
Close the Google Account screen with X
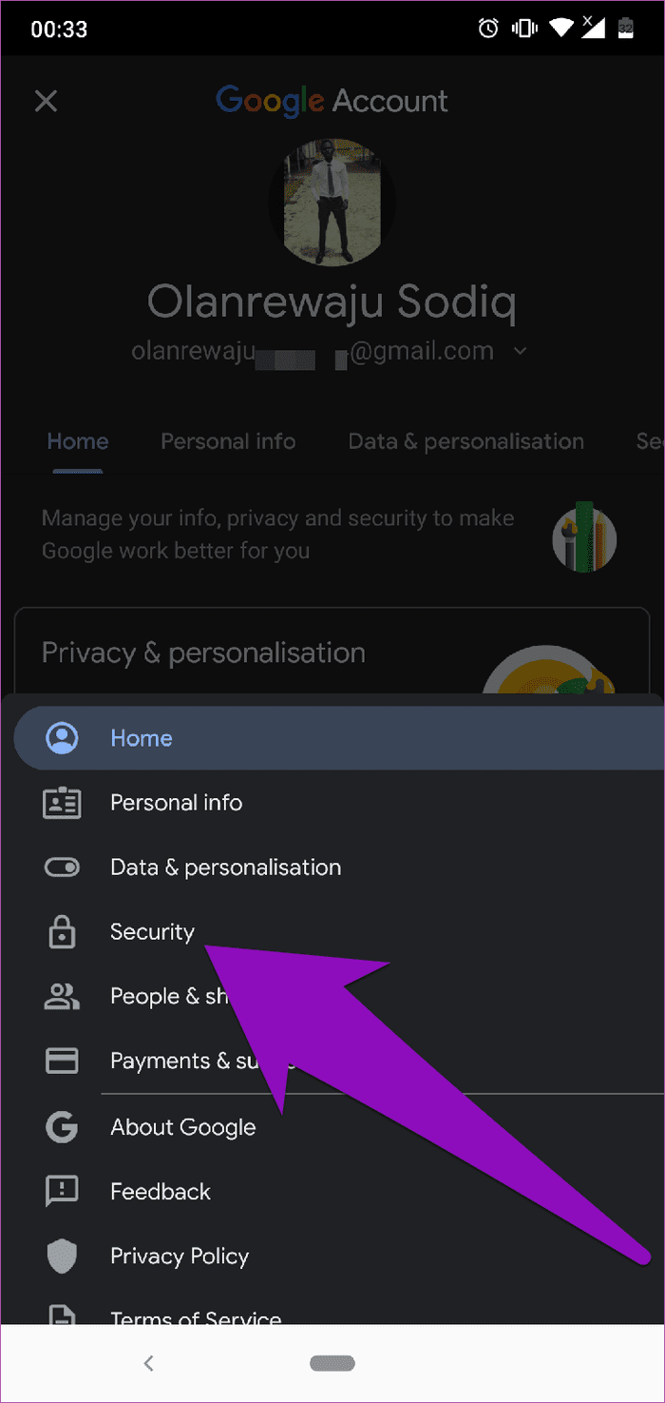pyautogui.click(x=46, y=101)
